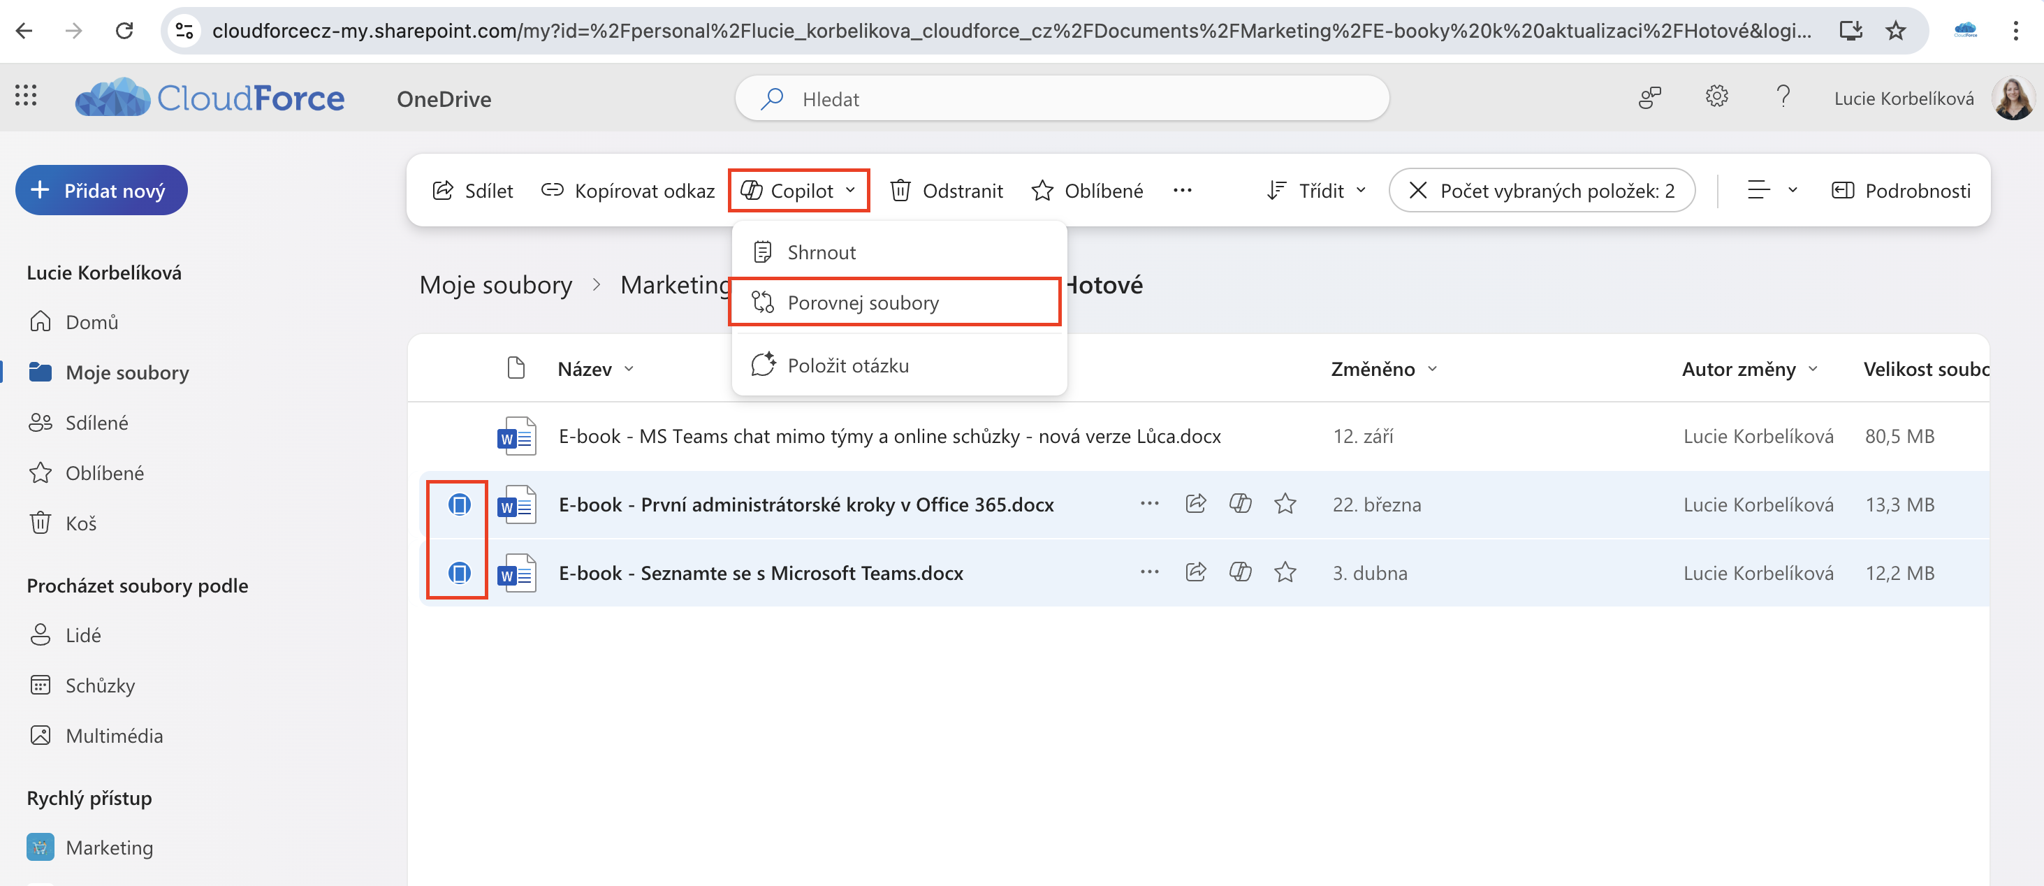Open Oblíbené in sidebar
Image resolution: width=2044 pixels, height=886 pixels.
tap(86, 473)
